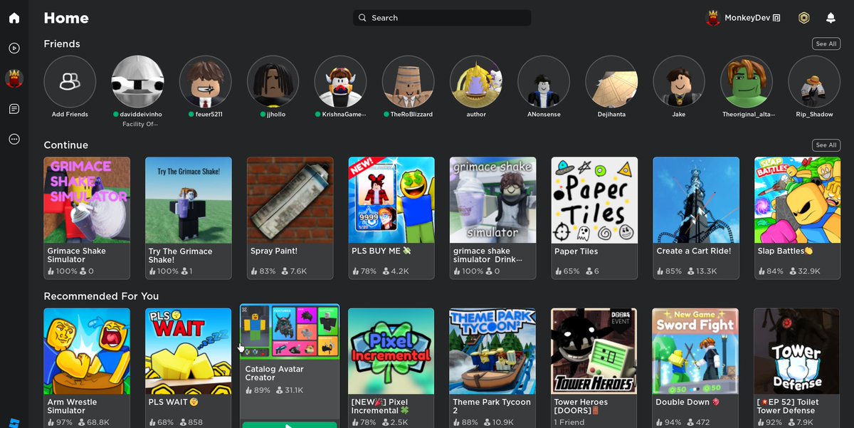Screen dimensions: 854x428
Task: Open friend Theoriginal_alta's avatar
Action: [747, 82]
